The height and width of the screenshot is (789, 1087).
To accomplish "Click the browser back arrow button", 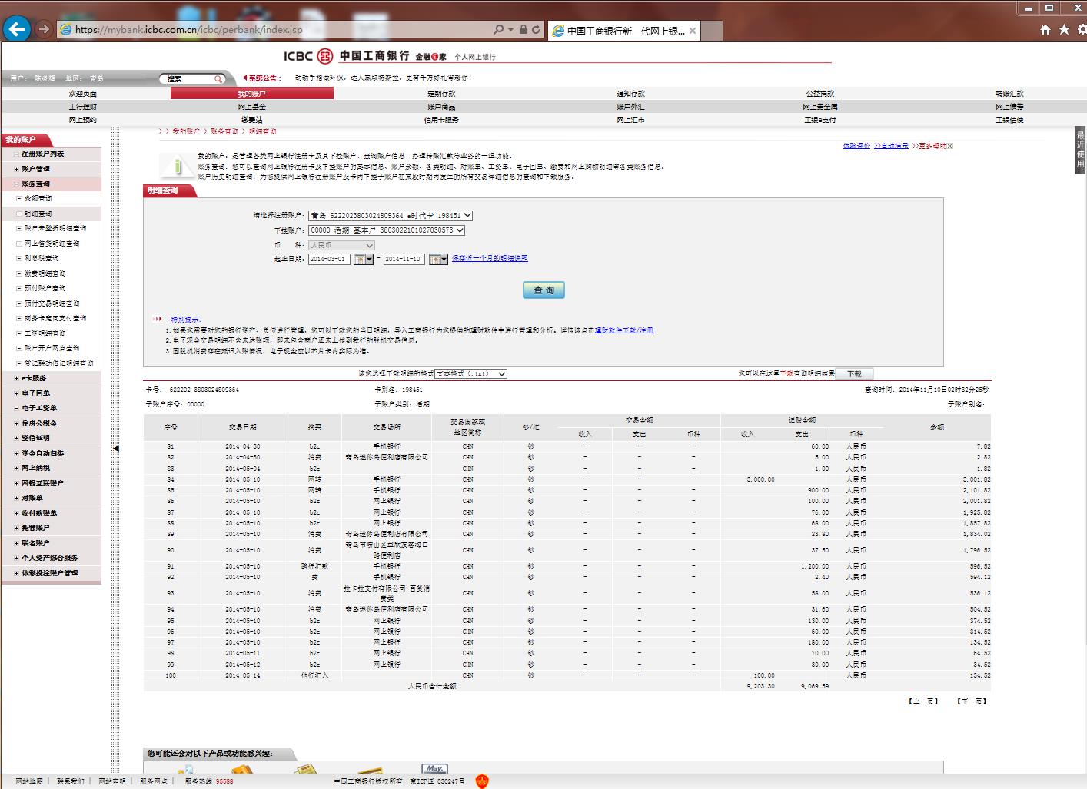I will point(17,29).
